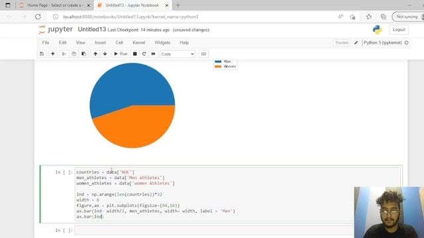Click the pencil edit mode icon
Image resolution: width=424 pixels, height=238 pixels.
tap(356, 42)
